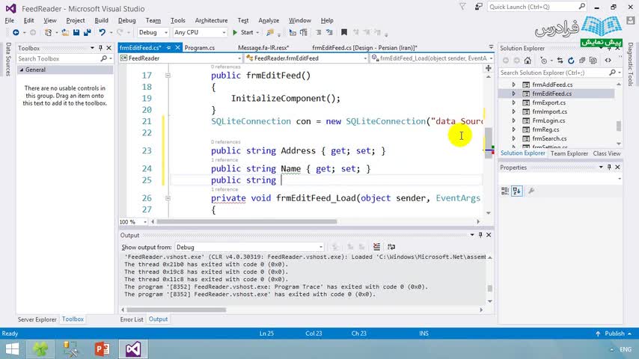Click the Home icon in Solution Explorer
Viewport: 639px width, 359px height.
(528, 61)
